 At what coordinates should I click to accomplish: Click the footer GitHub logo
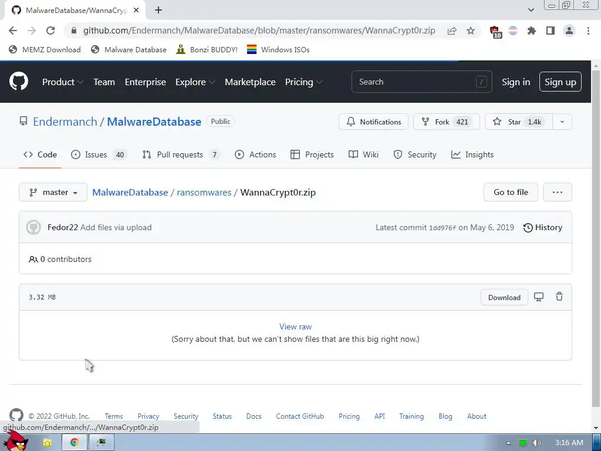coord(16,415)
